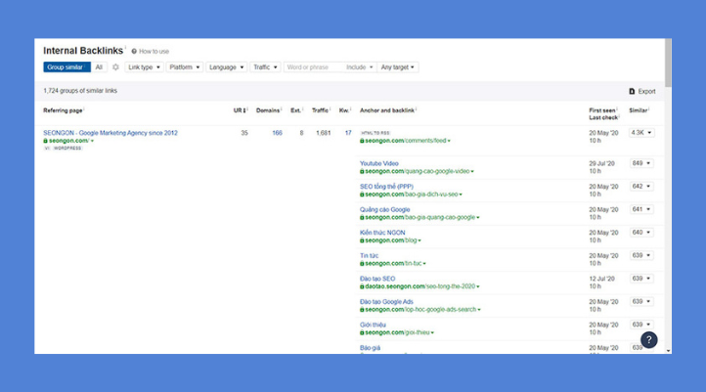Open the seongon.com/bao-gia-quang-cao-google URL
This screenshot has height=392, width=706.
pyautogui.click(x=419, y=217)
